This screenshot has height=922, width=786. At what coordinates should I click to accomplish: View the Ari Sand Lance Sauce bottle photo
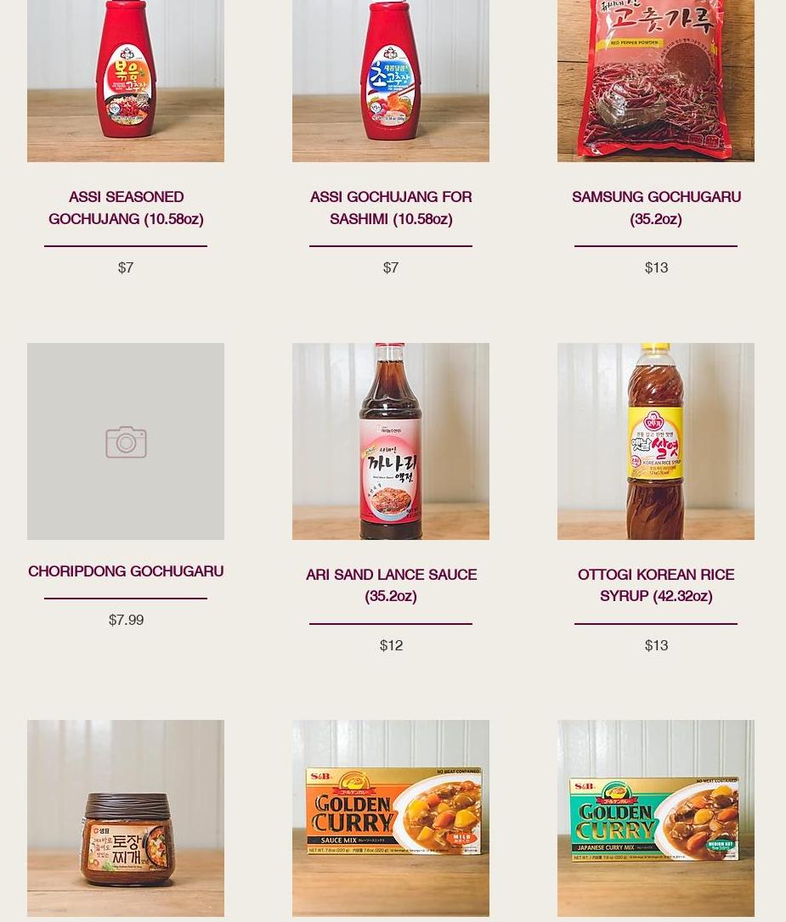[391, 441]
